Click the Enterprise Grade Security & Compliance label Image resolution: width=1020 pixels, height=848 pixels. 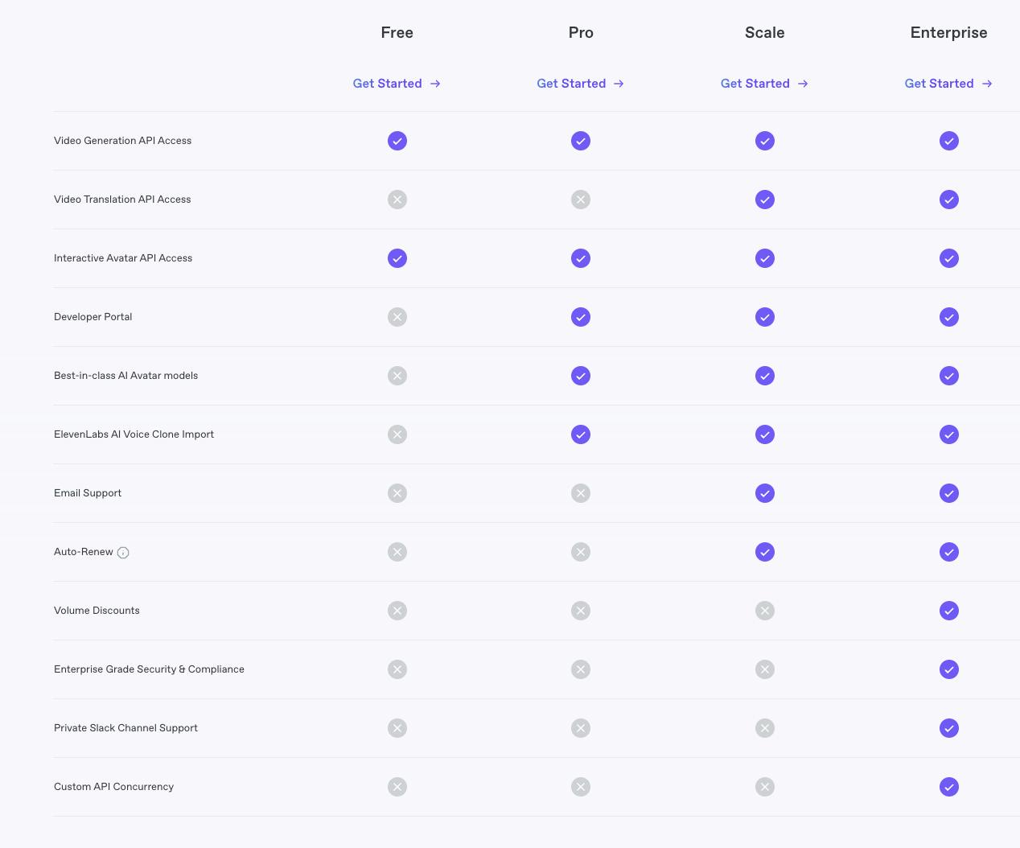pyautogui.click(x=149, y=669)
